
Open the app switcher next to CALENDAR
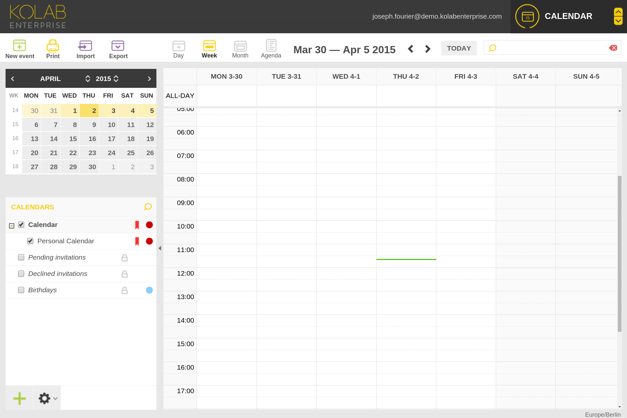pos(618,16)
